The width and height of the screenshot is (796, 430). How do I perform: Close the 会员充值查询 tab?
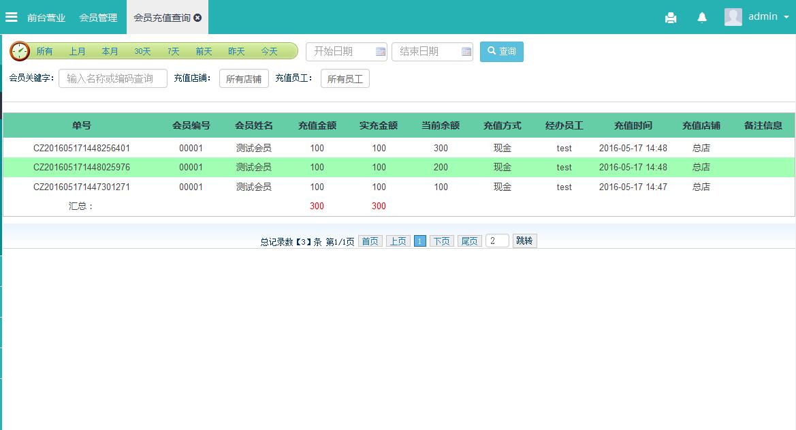coord(197,18)
